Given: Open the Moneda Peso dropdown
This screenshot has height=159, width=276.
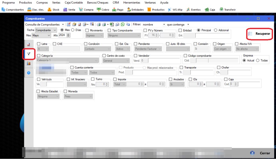Looking at the screenshot, I should (78, 96).
